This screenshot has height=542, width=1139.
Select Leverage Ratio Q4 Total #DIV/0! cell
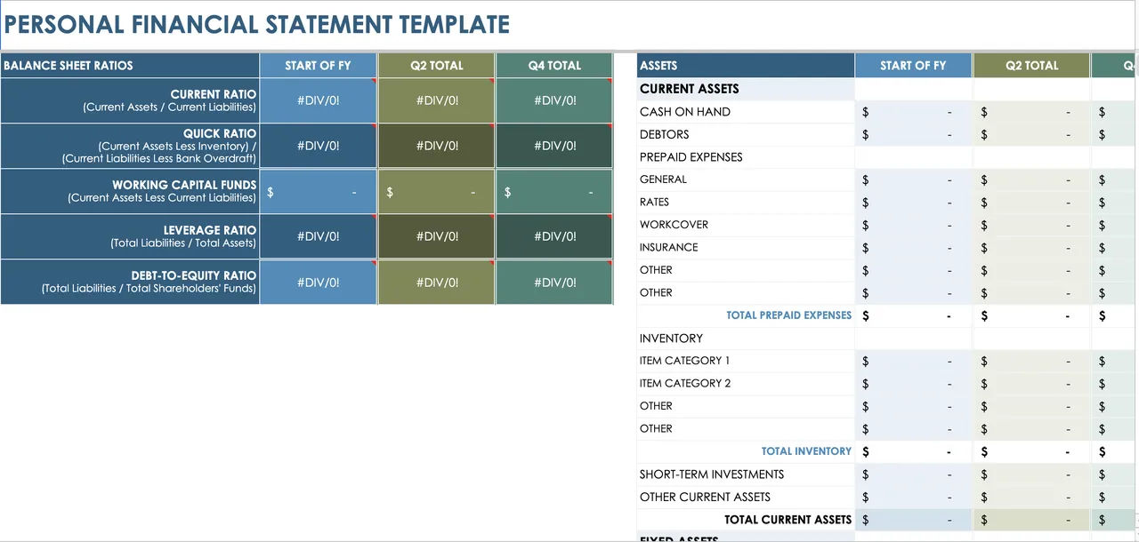coord(553,236)
